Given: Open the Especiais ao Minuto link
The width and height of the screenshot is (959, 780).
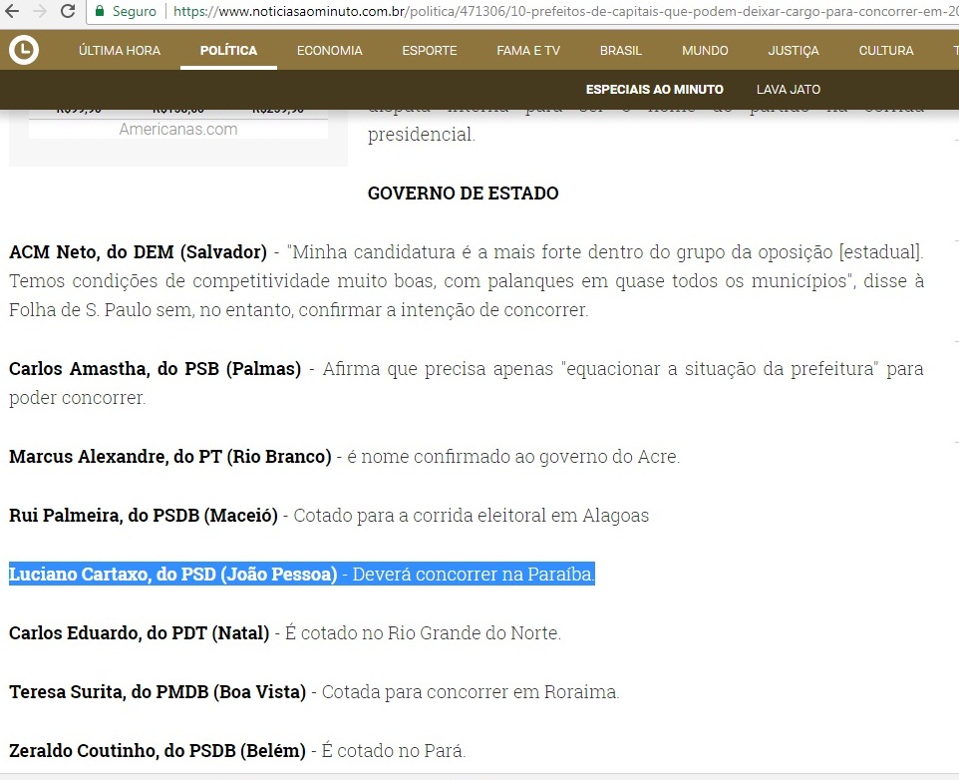Looking at the screenshot, I should pyautogui.click(x=655, y=90).
